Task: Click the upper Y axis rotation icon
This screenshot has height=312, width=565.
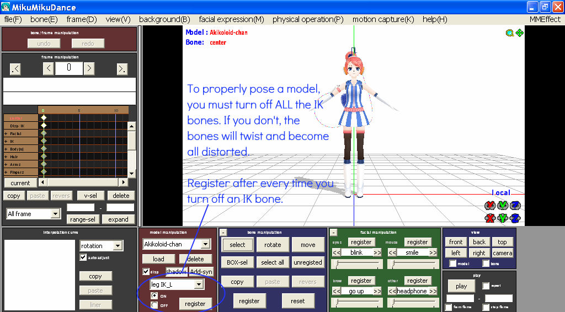Action: [x=503, y=206]
